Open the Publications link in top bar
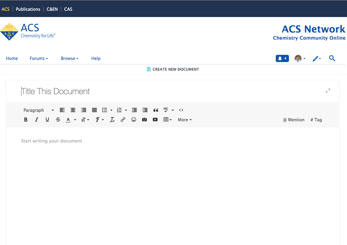The height and width of the screenshot is (245, 347). [x=28, y=9]
